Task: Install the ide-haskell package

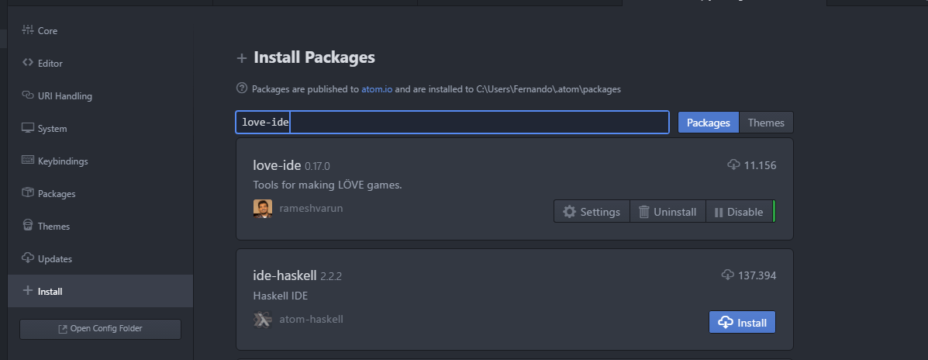Action: pyautogui.click(x=742, y=322)
